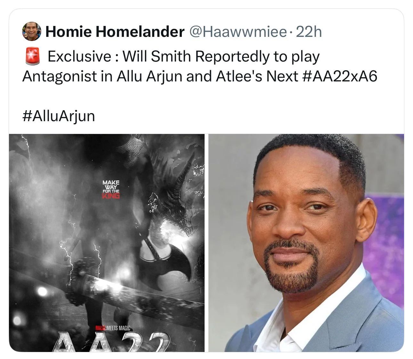413x359 pixels.
Task: Follow the #AlluArjun hashtag
Action: [59, 116]
